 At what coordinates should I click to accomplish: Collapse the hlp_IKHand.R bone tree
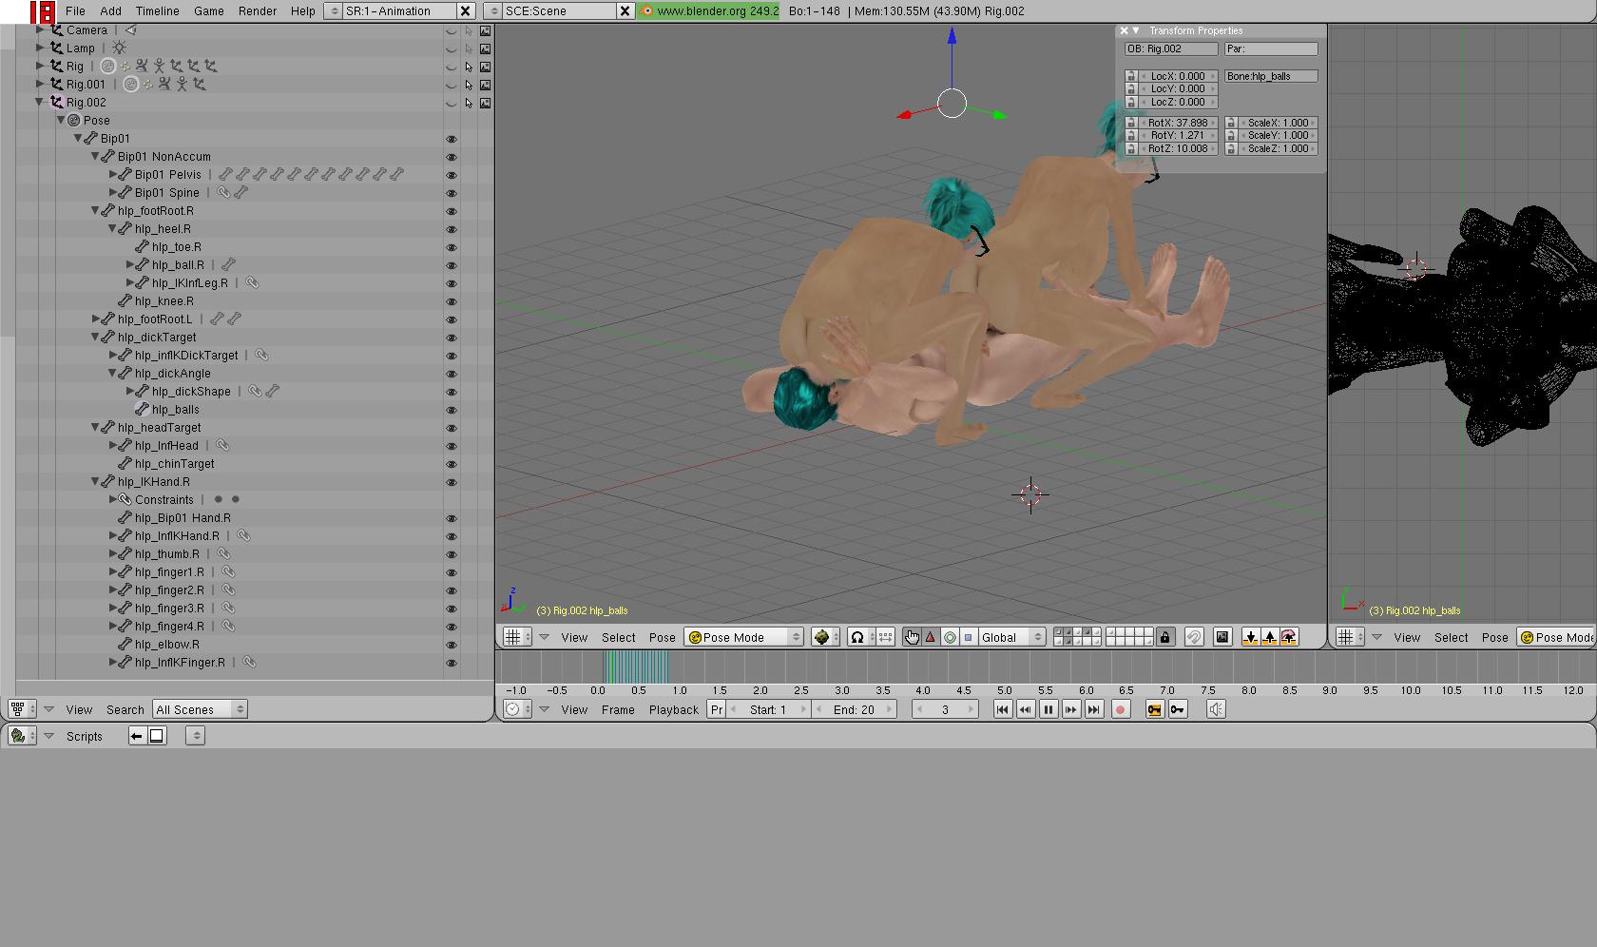[x=95, y=481]
